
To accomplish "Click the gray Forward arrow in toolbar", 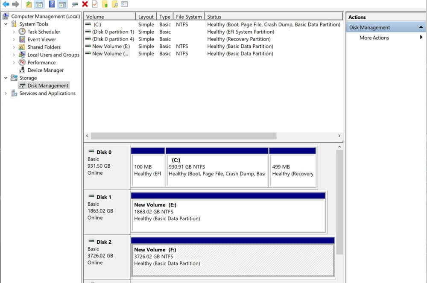I will click(15, 4).
